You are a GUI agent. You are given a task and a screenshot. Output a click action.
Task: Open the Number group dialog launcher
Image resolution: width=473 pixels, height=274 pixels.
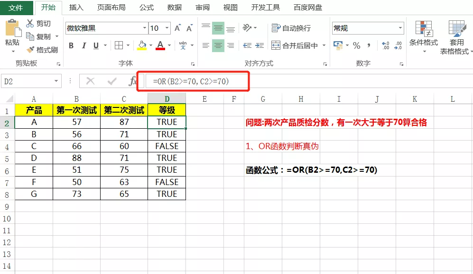(401, 64)
